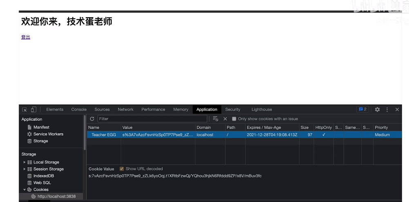Click the Web SQL database icon
The width and height of the screenshot is (409, 202).
(x=29, y=183)
